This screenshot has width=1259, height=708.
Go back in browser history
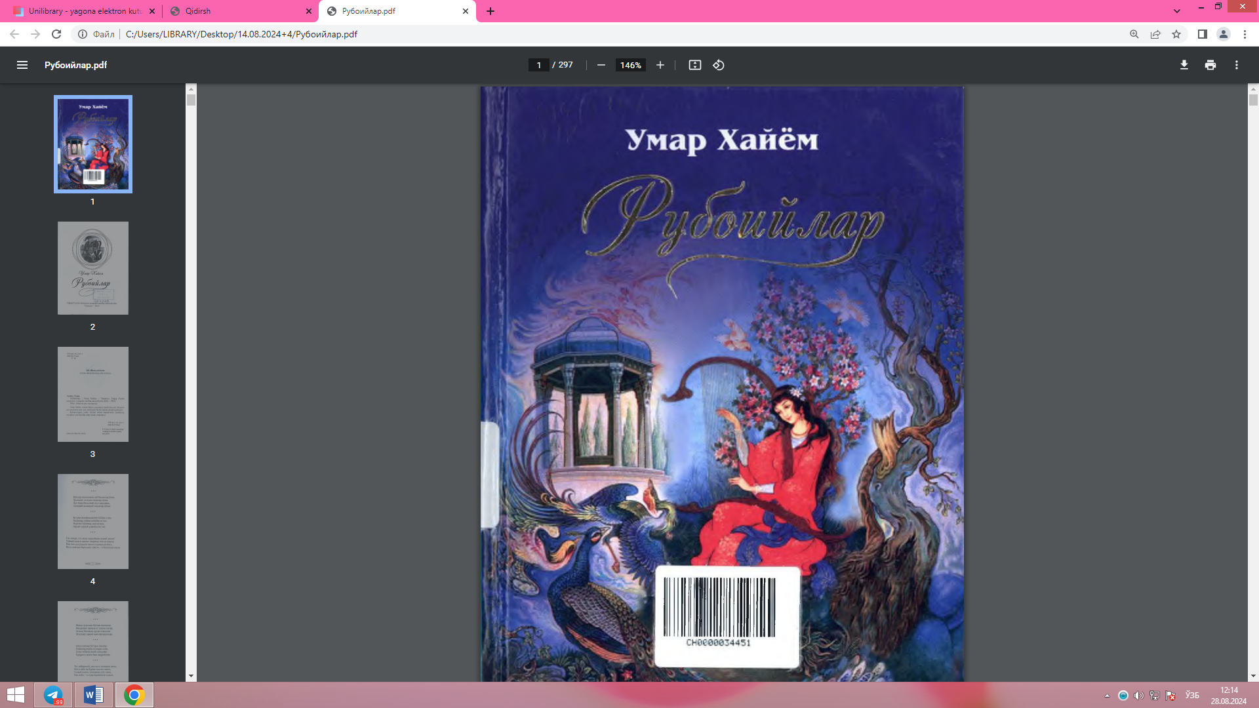[x=14, y=34]
